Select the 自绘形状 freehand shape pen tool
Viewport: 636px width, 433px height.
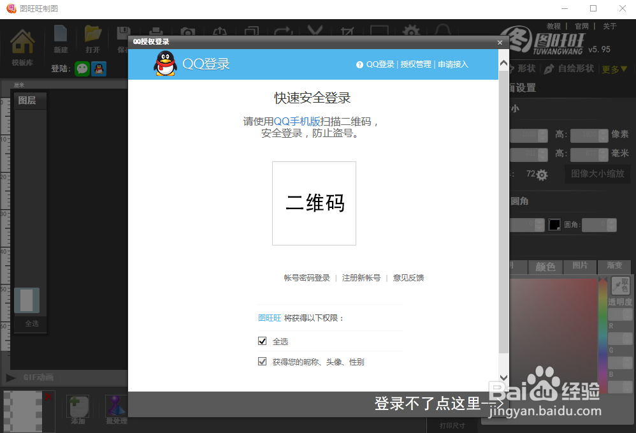coord(568,69)
